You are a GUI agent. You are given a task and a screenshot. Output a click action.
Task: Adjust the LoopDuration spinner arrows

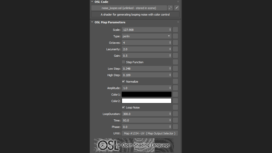[x=170, y=114]
